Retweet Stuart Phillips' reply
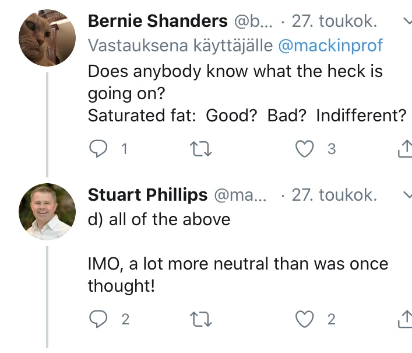Screen dimensions: 412x353 (x=202, y=319)
